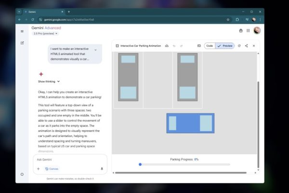Close the canvas panel

coord(254,46)
